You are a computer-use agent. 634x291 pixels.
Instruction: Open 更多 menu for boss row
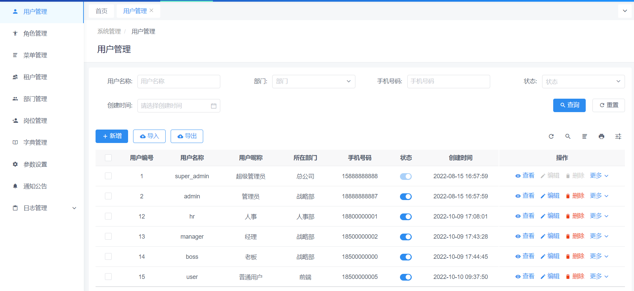(599, 256)
